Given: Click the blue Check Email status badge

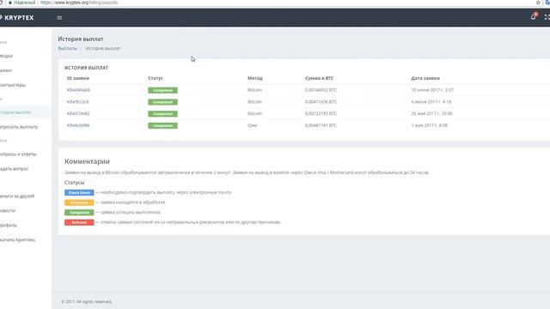Looking at the screenshot, I should tap(79, 192).
